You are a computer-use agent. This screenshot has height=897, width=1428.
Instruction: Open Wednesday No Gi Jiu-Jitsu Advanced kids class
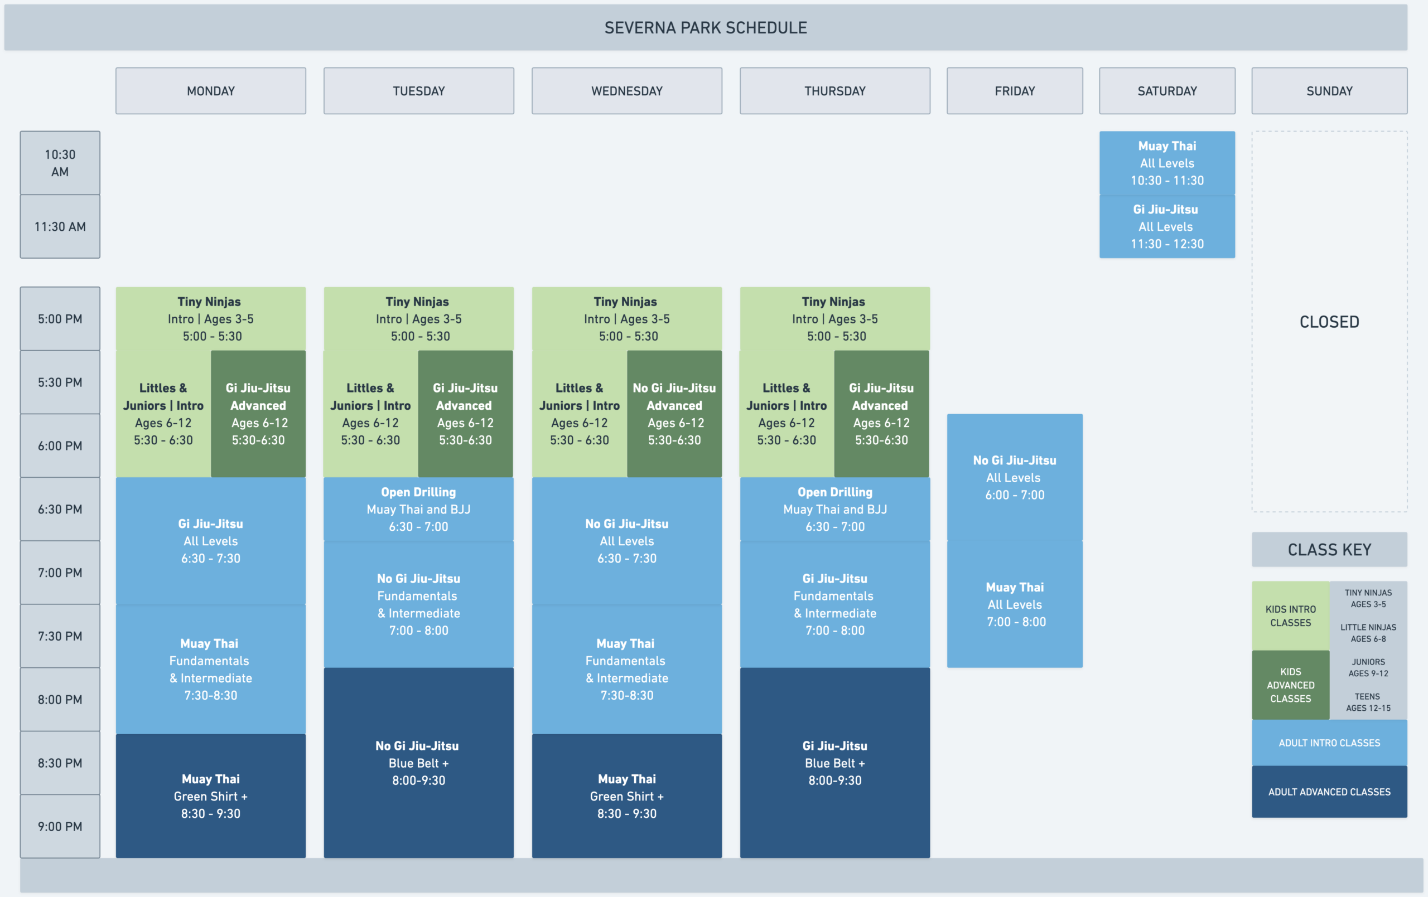pos(674,414)
